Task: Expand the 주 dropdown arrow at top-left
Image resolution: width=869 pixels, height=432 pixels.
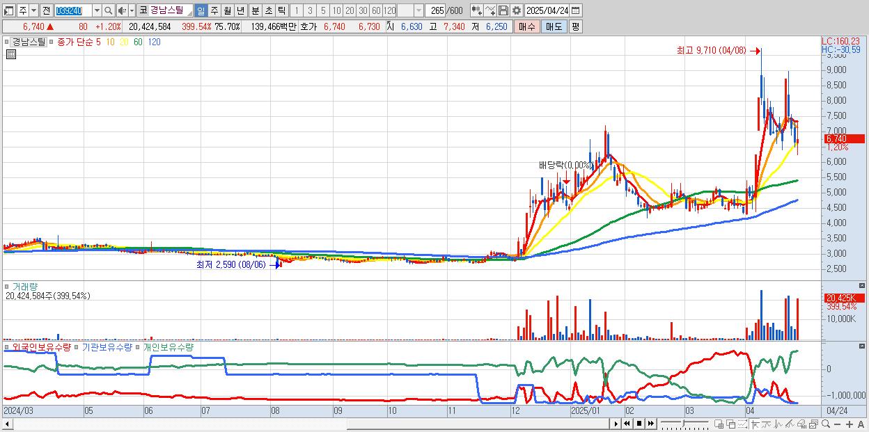Action: click(x=33, y=10)
